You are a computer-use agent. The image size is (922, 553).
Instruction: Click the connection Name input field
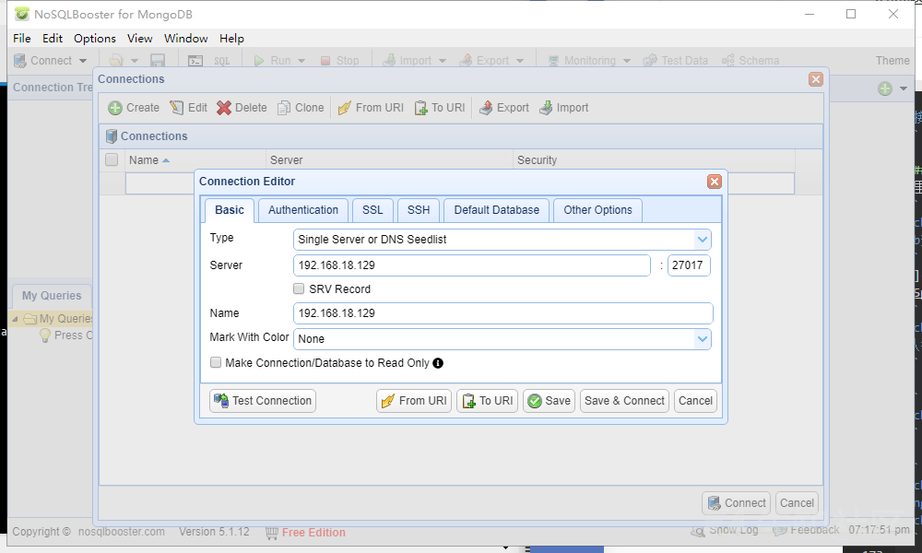[502, 313]
